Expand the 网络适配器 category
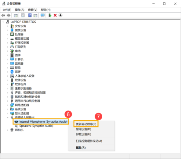This screenshot has height=159, width=181. [x=8, y=105]
